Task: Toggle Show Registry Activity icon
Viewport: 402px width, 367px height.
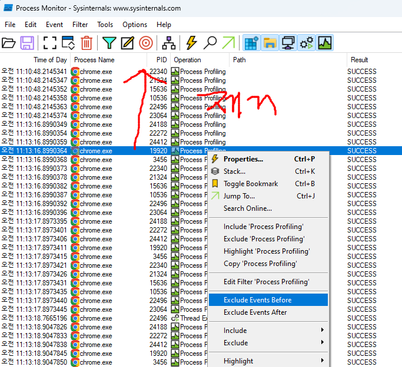Action: [251, 43]
